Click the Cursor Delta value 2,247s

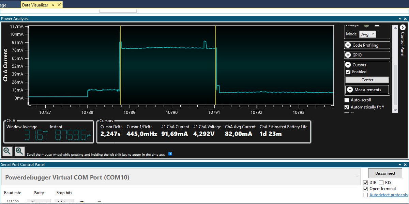(x=110, y=134)
